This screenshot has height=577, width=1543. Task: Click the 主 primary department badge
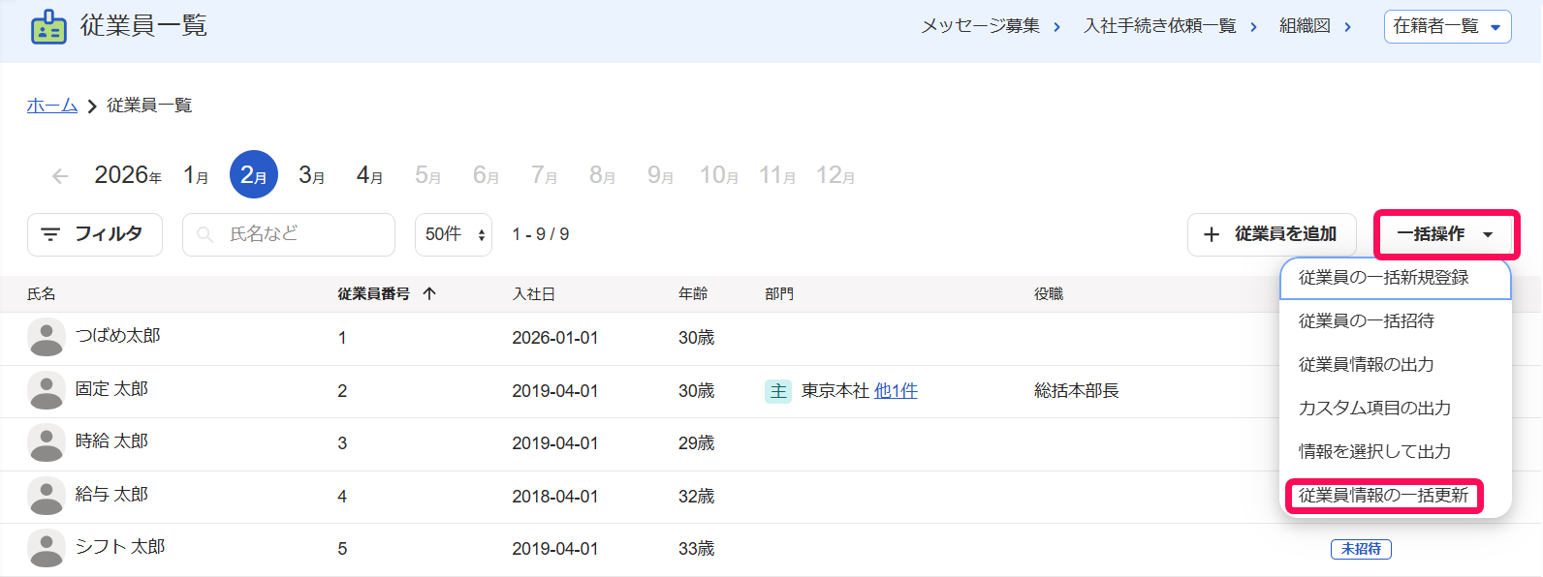click(x=778, y=391)
